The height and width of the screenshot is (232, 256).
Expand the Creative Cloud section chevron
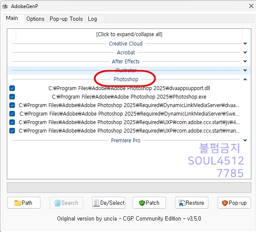tap(245, 43)
